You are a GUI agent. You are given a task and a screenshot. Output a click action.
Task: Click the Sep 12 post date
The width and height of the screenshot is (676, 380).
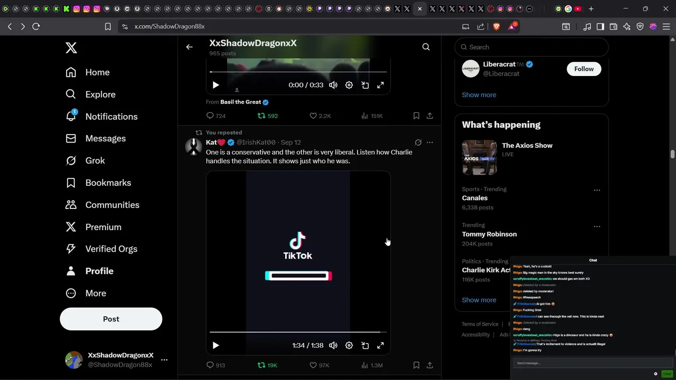[291, 142]
